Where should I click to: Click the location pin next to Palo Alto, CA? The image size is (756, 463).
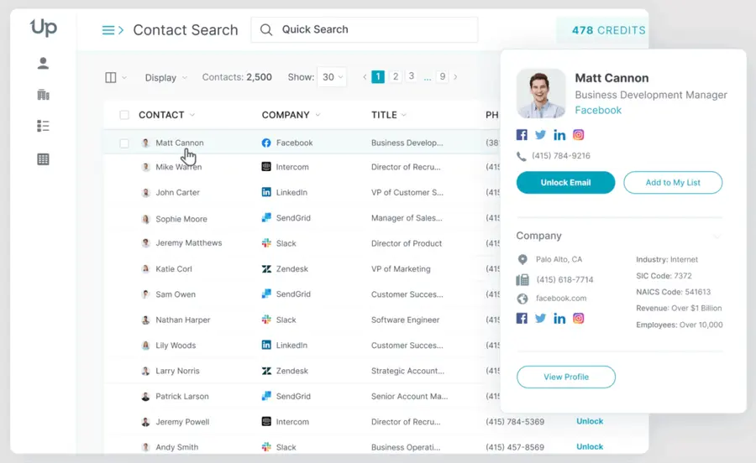[522, 260]
